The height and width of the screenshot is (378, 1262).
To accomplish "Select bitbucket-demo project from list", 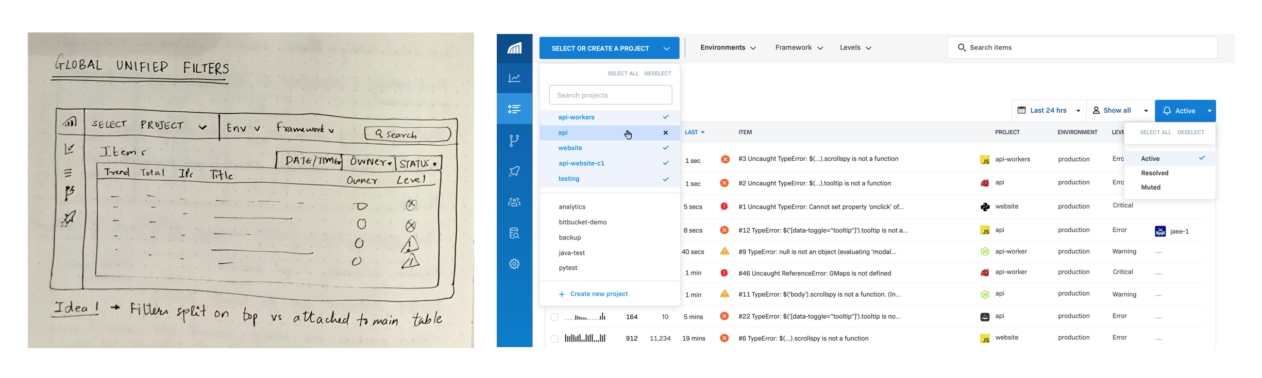I will 583,222.
